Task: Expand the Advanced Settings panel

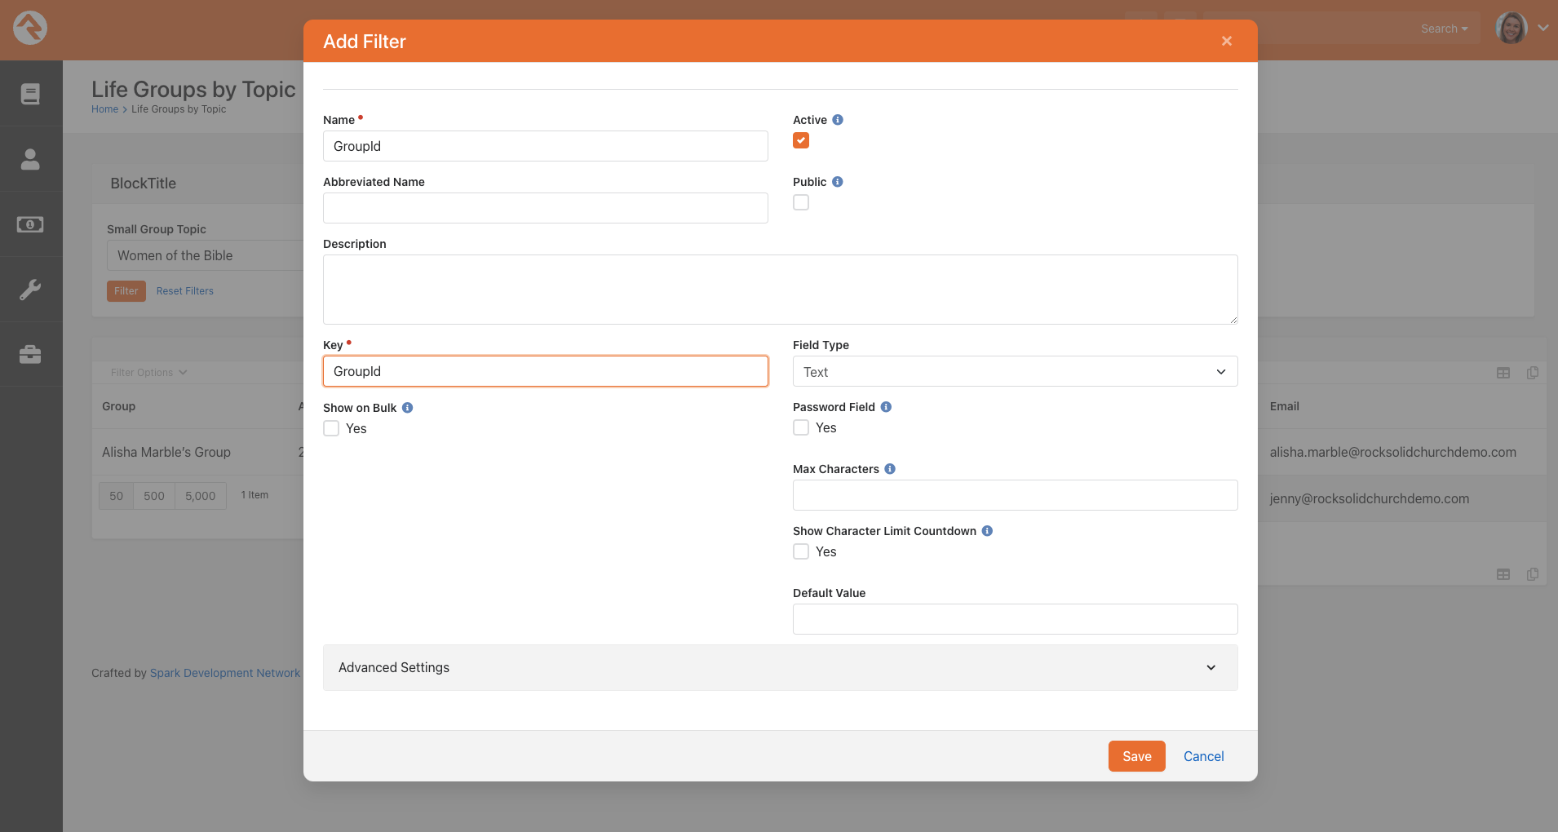Action: (780, 667)
